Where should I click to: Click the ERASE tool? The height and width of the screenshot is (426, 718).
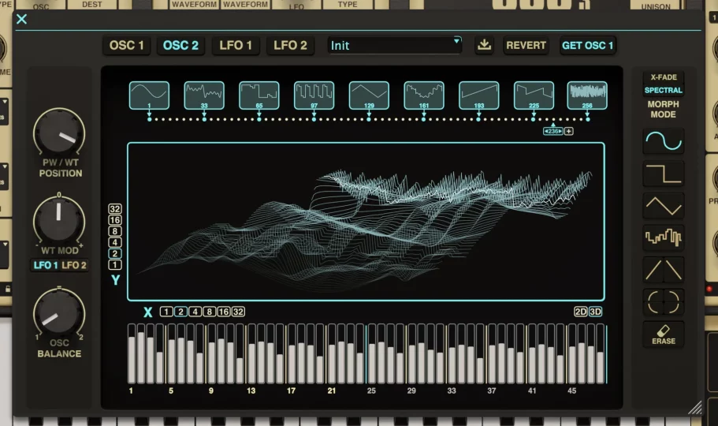pyautogui.click(x=664, y=334)
